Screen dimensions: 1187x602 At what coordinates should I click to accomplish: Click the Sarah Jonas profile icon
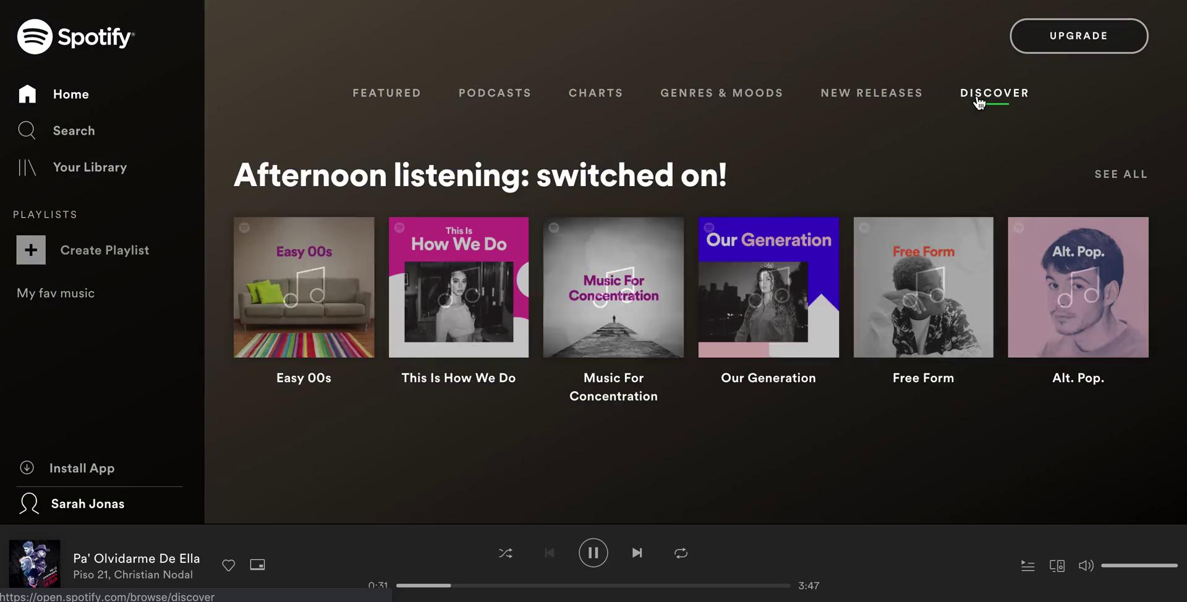point(29,504)
